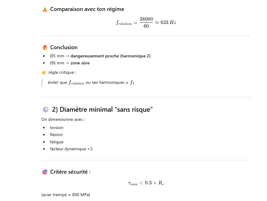Click the "Ø5 mm" bullet line
The width and height of the screenshot is (267, 201).
tap(100, 56)
